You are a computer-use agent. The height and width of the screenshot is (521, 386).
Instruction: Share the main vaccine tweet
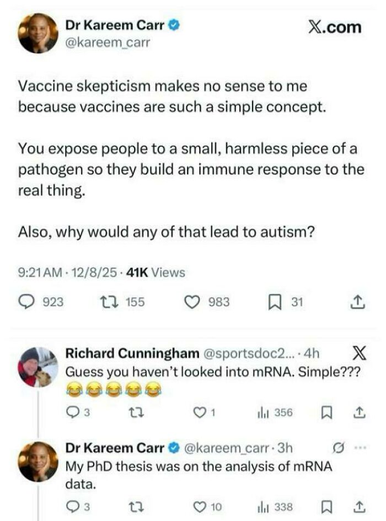point(358,302)
